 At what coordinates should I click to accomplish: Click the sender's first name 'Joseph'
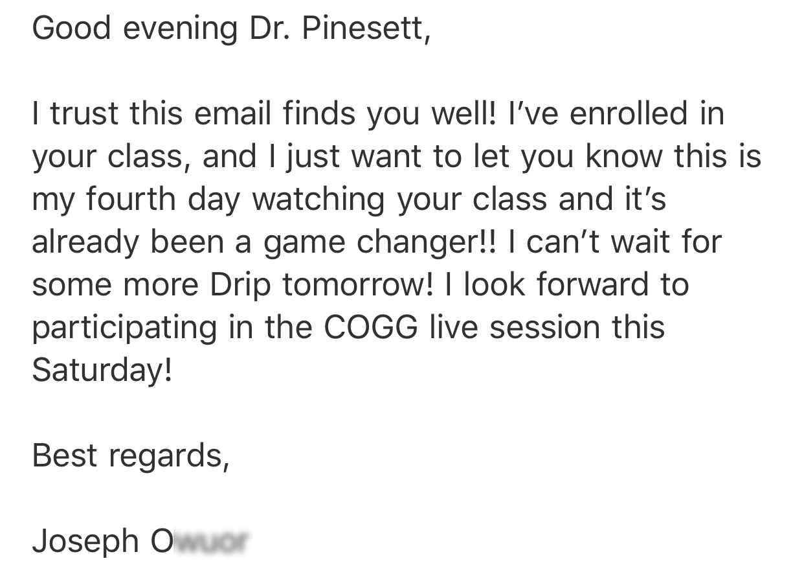[x=85, y=542]
